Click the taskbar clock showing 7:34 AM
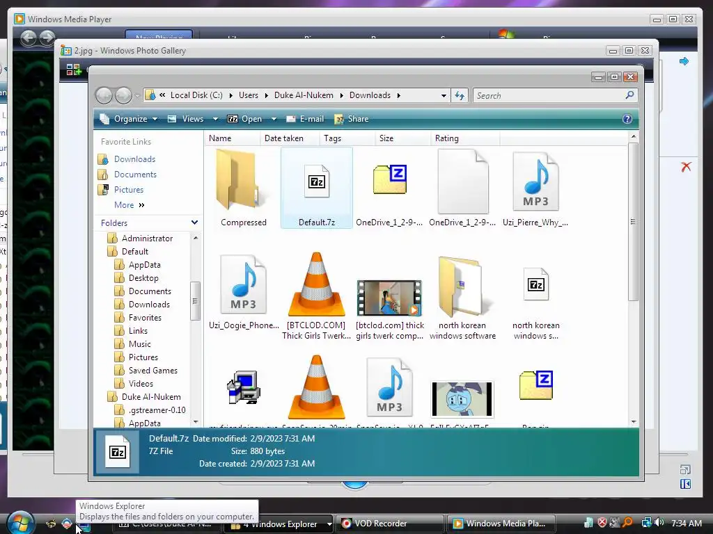 [686, 523]
